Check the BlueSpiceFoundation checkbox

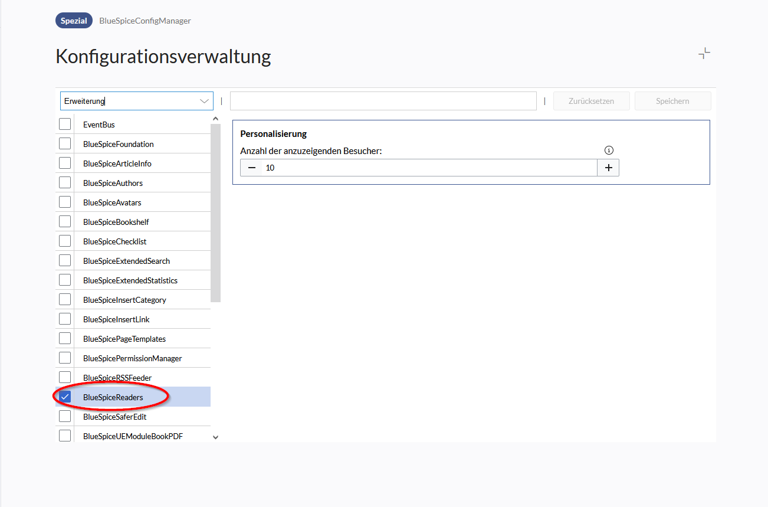(65, 144)
